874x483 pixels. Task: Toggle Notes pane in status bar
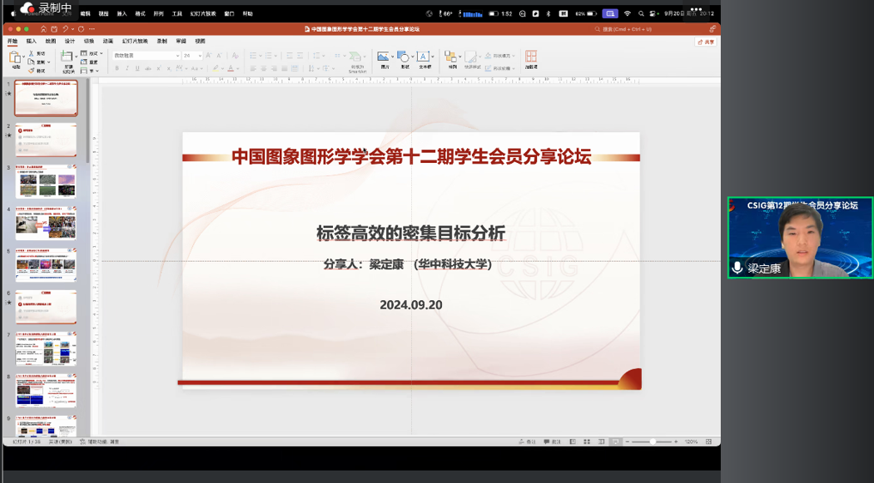(x=527, y=441)
